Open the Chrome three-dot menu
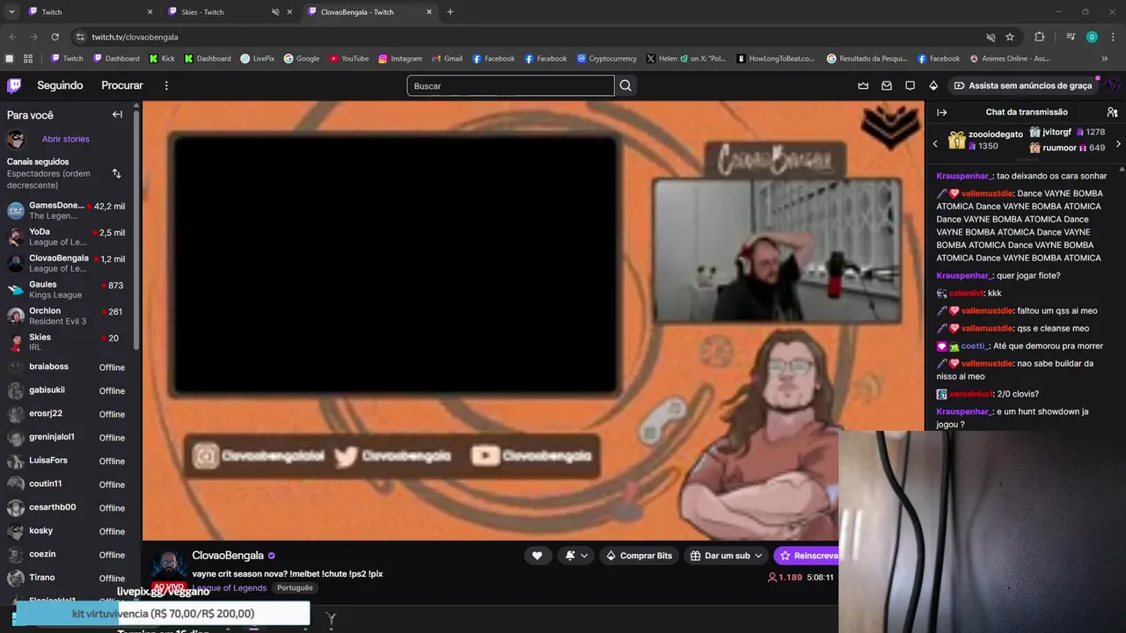The height and width of the screenshot is (633, 1126). pyautogui.click(x=1112, y=37)
